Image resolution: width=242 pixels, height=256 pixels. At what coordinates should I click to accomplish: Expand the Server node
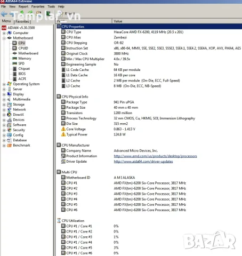click(x=4, y=90)
